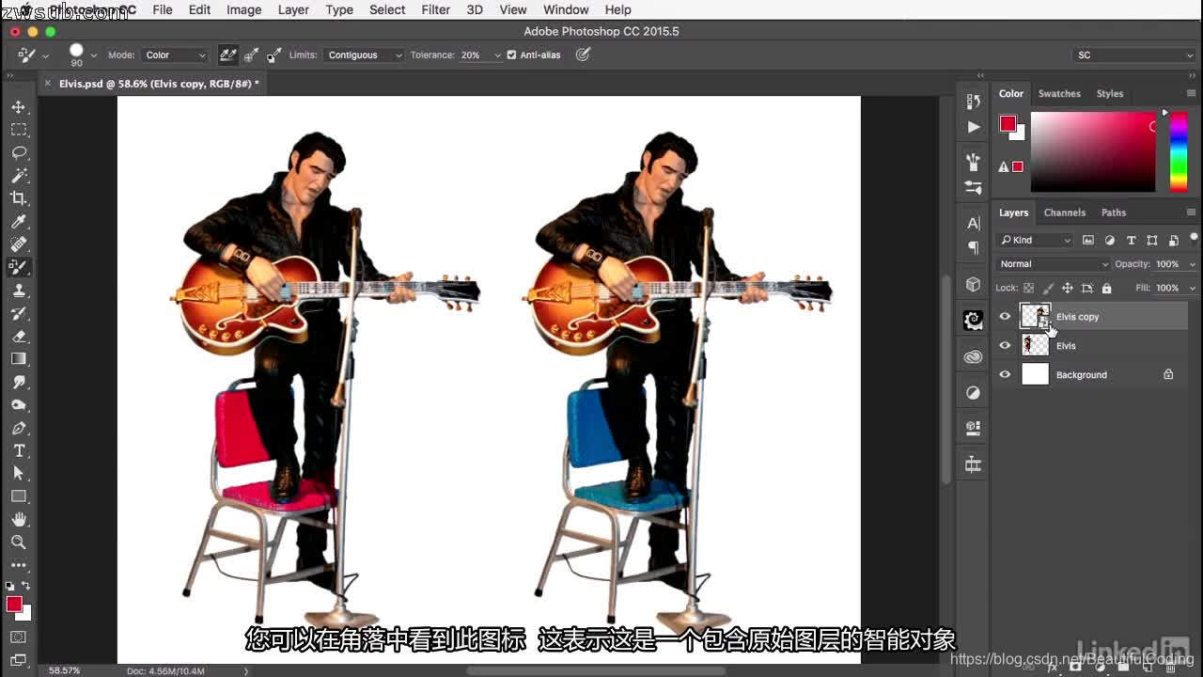The image size is (1203, 677).
Task: Switch to the Swatches tab
Action: point(1059,94)
